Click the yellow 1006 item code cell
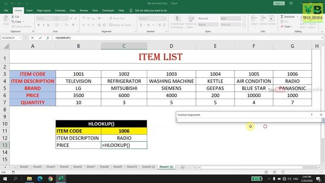Screen dimensions: 325x183 (x=124, y=131)
